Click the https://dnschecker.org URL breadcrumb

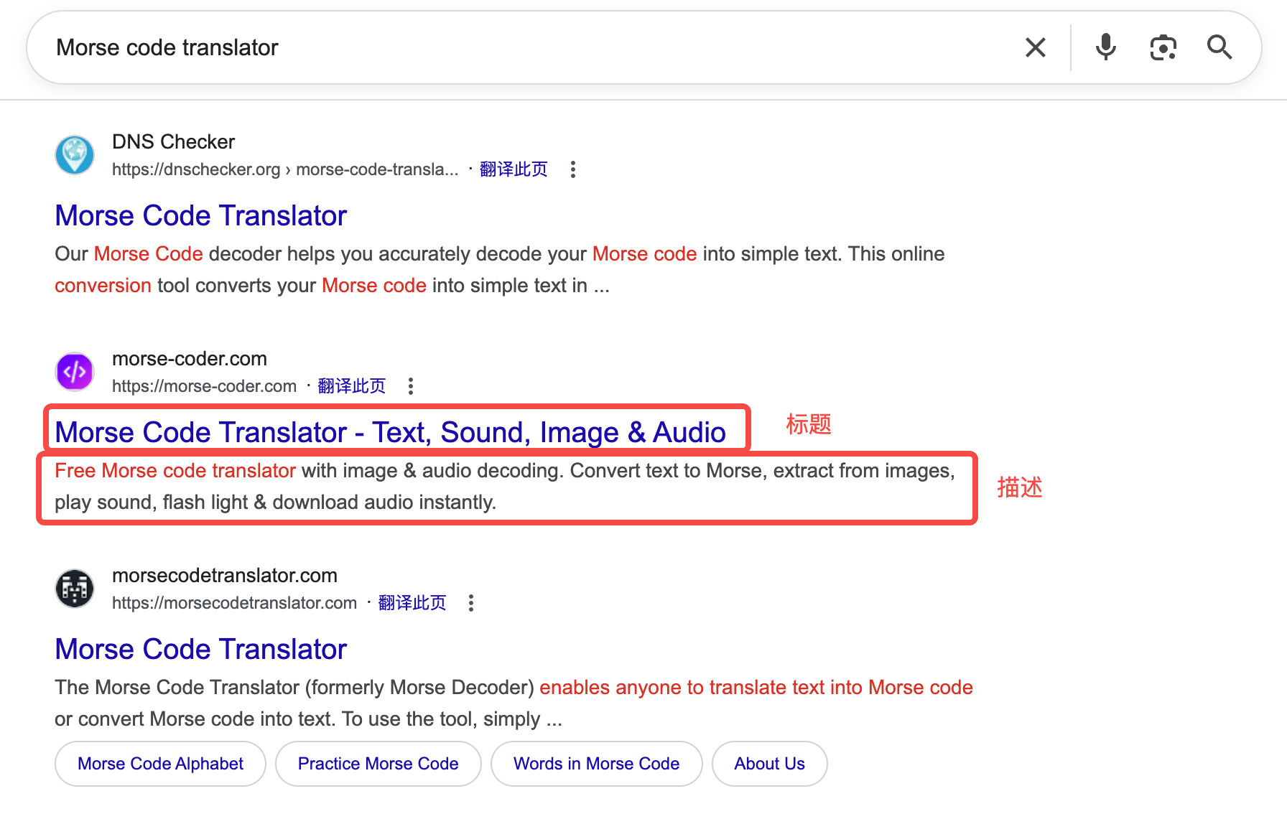(285, 169)
